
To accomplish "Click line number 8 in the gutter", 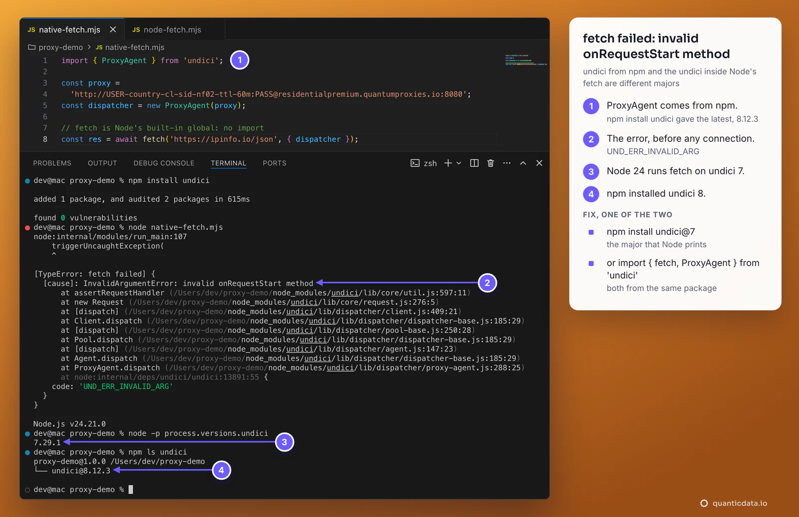I will coord(45,139).
